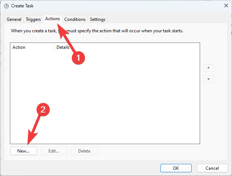Close the Create Task dialog

pos(225,6)
